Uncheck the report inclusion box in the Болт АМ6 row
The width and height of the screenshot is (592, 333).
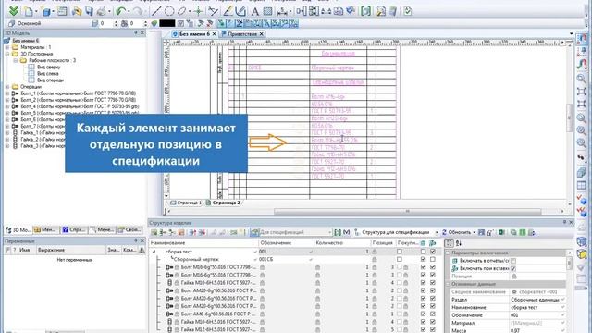point(423,314)
